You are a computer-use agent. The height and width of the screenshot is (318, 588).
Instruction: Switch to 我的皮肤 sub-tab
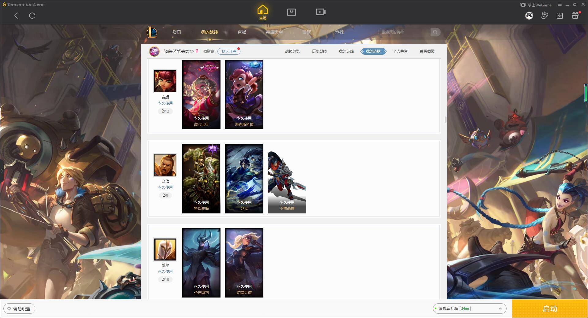pyautogui.click(x=373, y=51)
